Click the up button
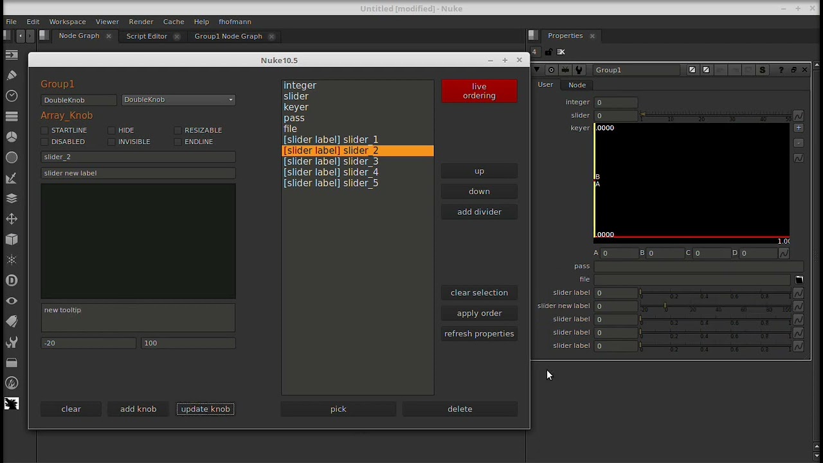 (479, 171)
